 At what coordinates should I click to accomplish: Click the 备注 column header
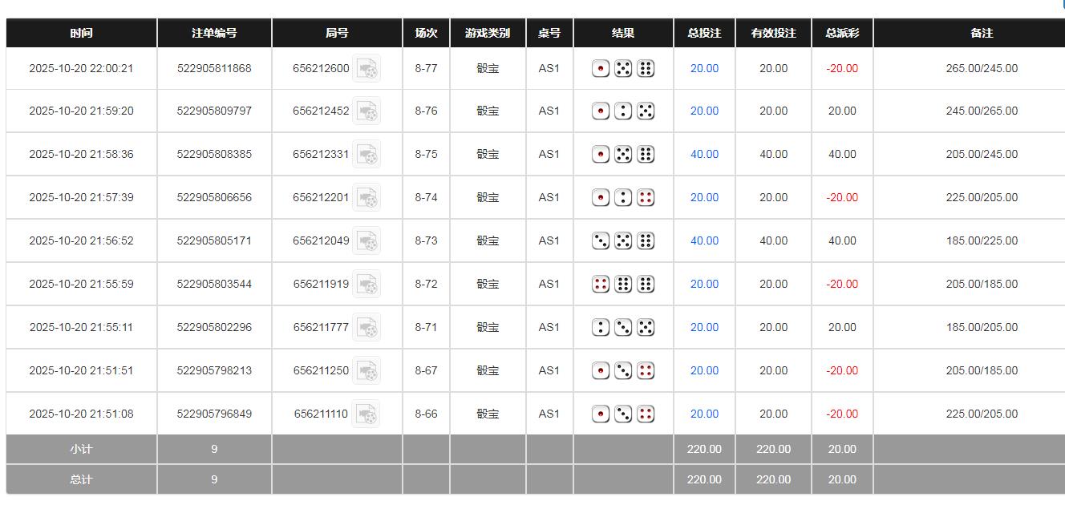click(982, 33)
